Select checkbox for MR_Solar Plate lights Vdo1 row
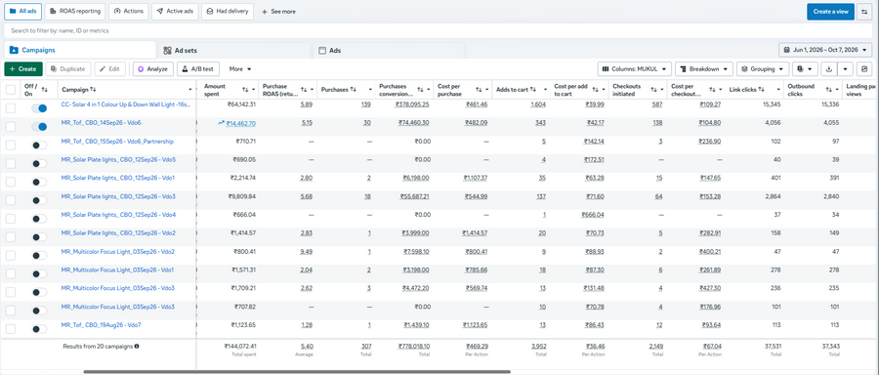879x375 pixels. click(x=11, y=182)
